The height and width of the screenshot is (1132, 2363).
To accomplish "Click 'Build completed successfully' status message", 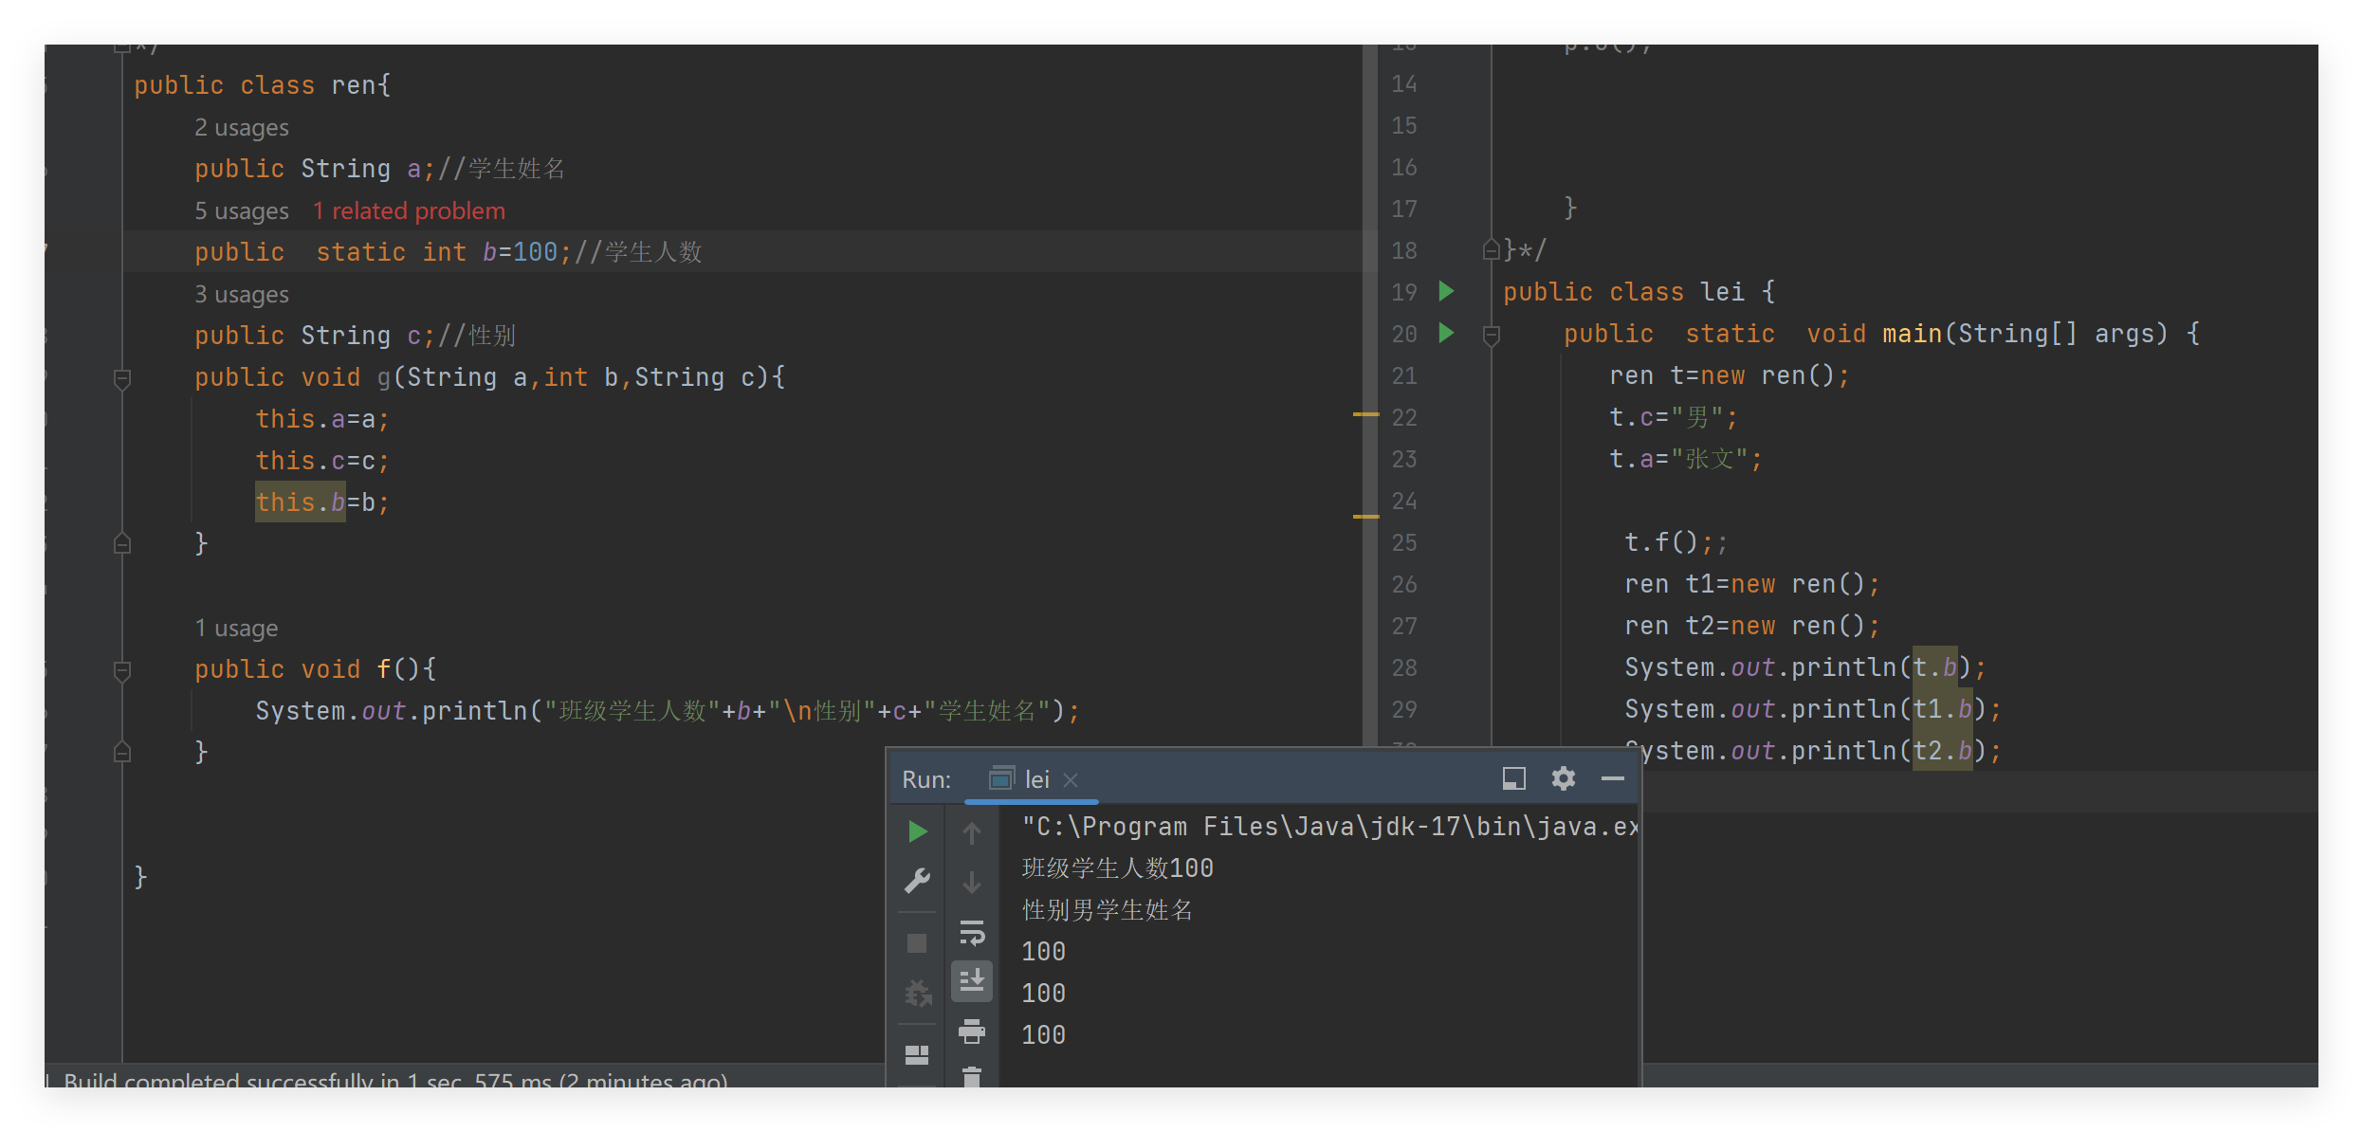I will point(395,1079).
